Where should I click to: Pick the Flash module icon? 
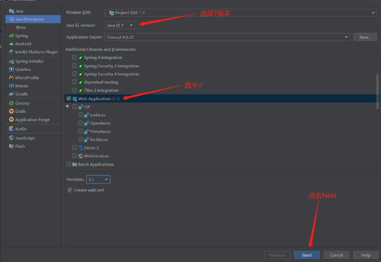pyautogui.click(x=12, y=146)
